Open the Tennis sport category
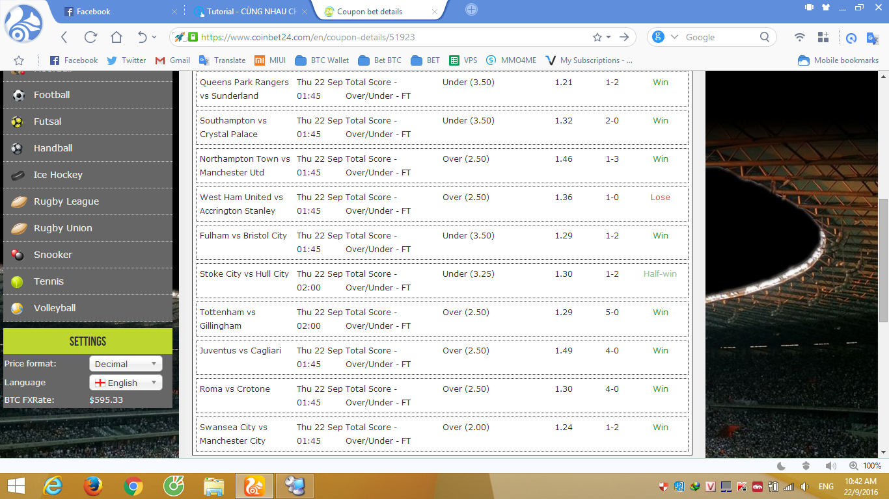 pos(88,281)
